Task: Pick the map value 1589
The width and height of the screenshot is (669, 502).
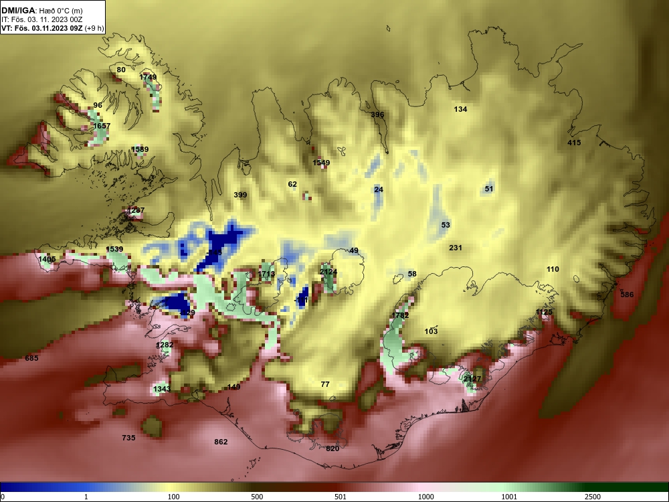Action: (140, 149)
